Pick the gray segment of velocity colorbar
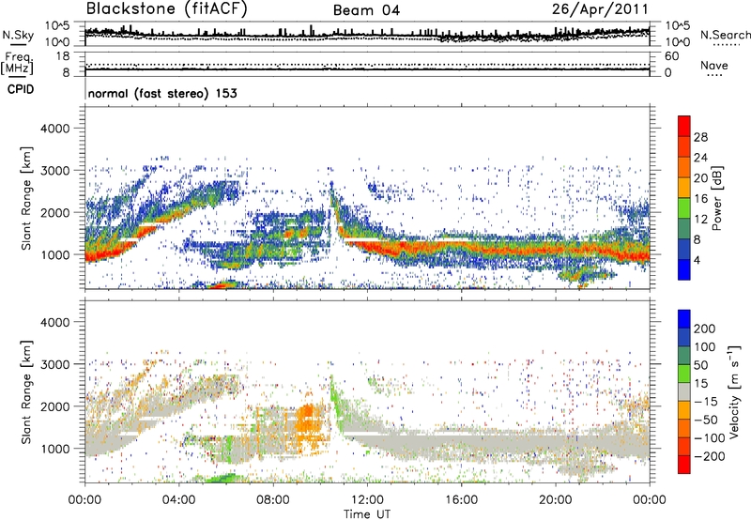Image resolution: width=751 pixels, height=520 pixels. 684,391
